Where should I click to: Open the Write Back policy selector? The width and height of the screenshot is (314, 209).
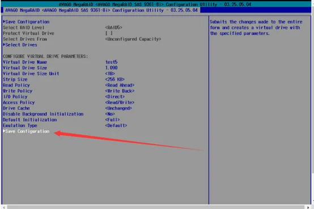[x=120, y=91]
